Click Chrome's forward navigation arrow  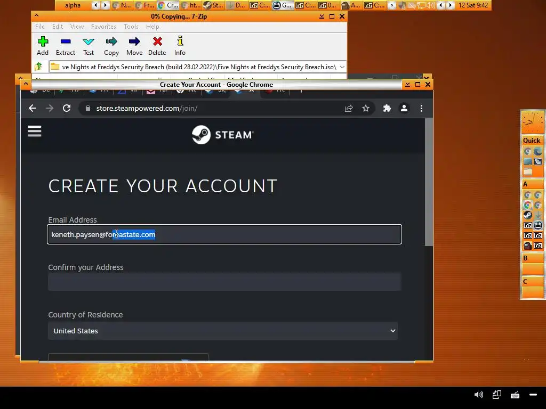click(x=50, y=108)
